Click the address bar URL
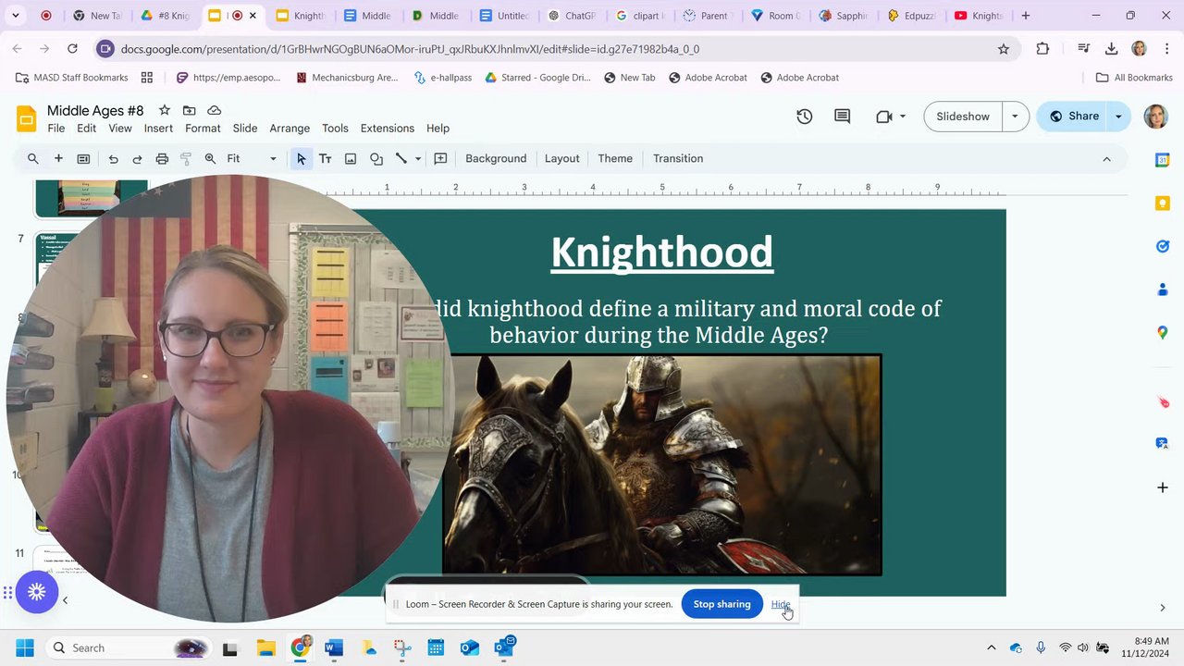The image size is (1184, 666). click(x=410, y=49)
